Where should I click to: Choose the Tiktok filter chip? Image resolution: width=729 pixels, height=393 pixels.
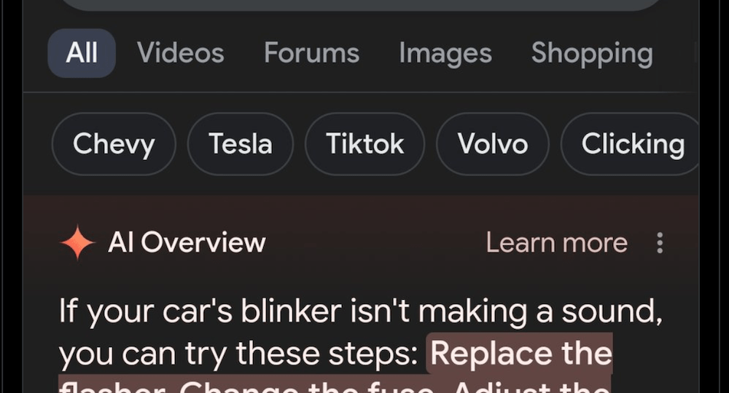[364, 144]
